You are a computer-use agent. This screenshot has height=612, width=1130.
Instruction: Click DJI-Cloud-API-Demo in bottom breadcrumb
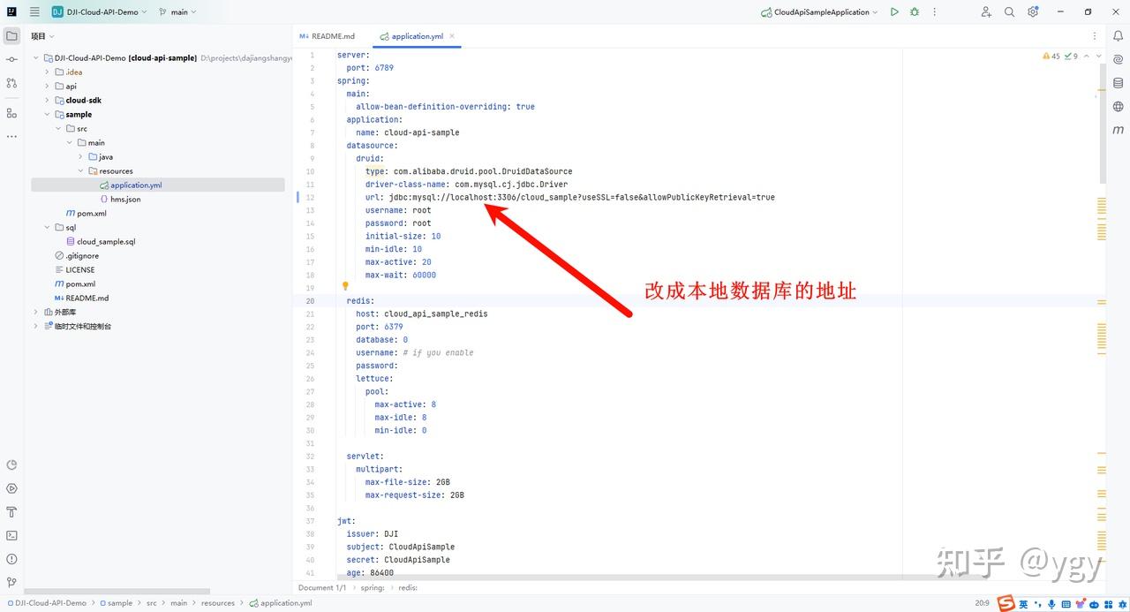45,603
